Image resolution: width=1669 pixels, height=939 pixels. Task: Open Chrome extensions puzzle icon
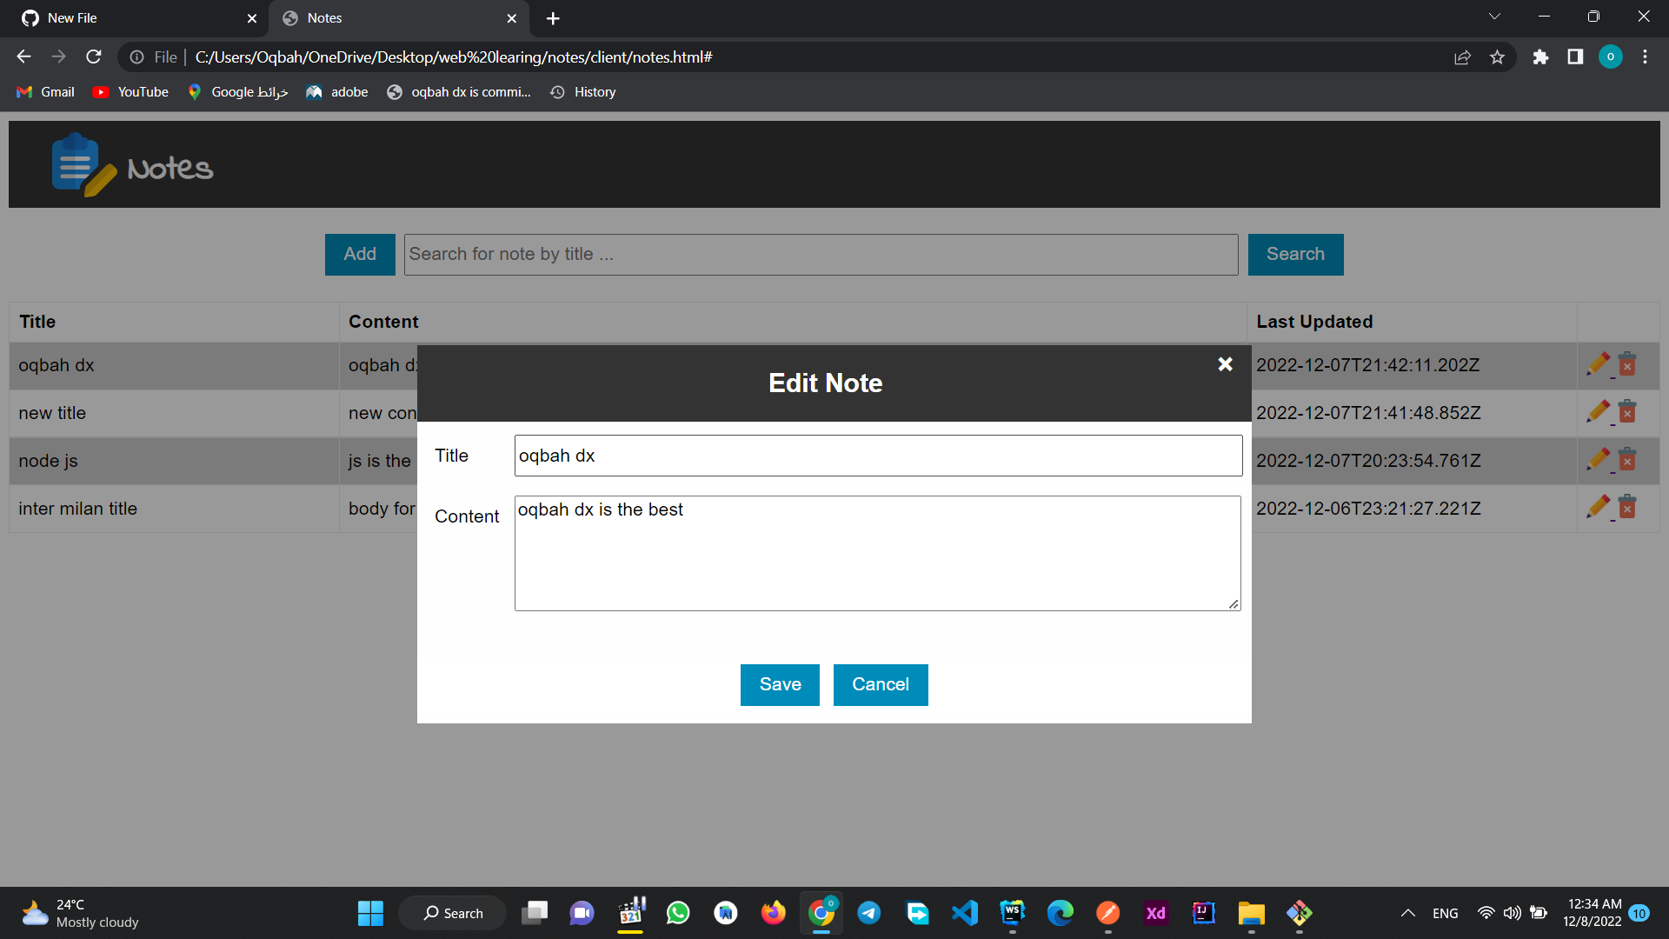1540,57
